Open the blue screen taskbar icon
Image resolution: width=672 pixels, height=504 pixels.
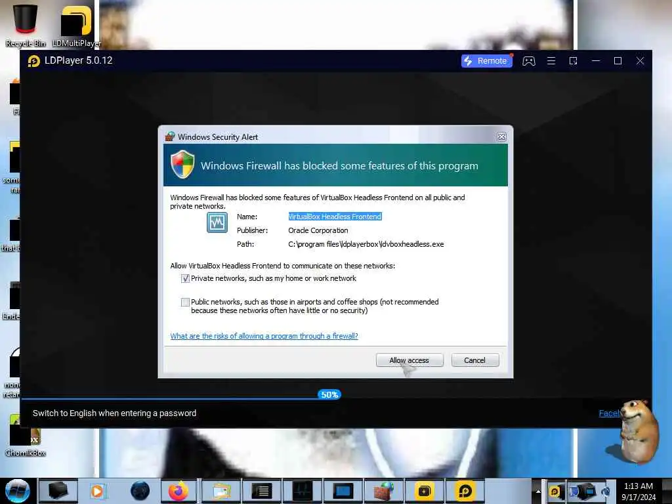click(x=343, y=491)
